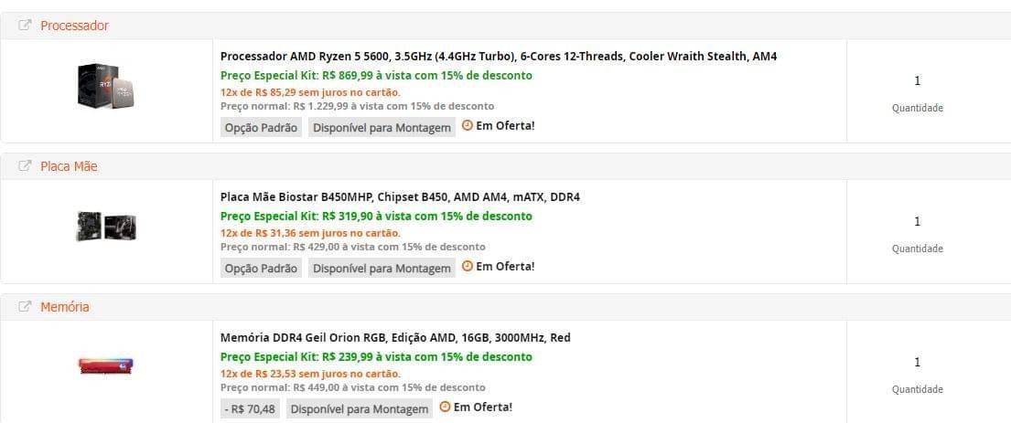Click the memory's quantity value 1

(x=918, y=363)
